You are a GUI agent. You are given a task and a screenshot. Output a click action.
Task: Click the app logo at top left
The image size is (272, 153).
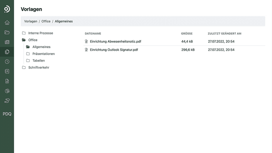coord(7,9)
